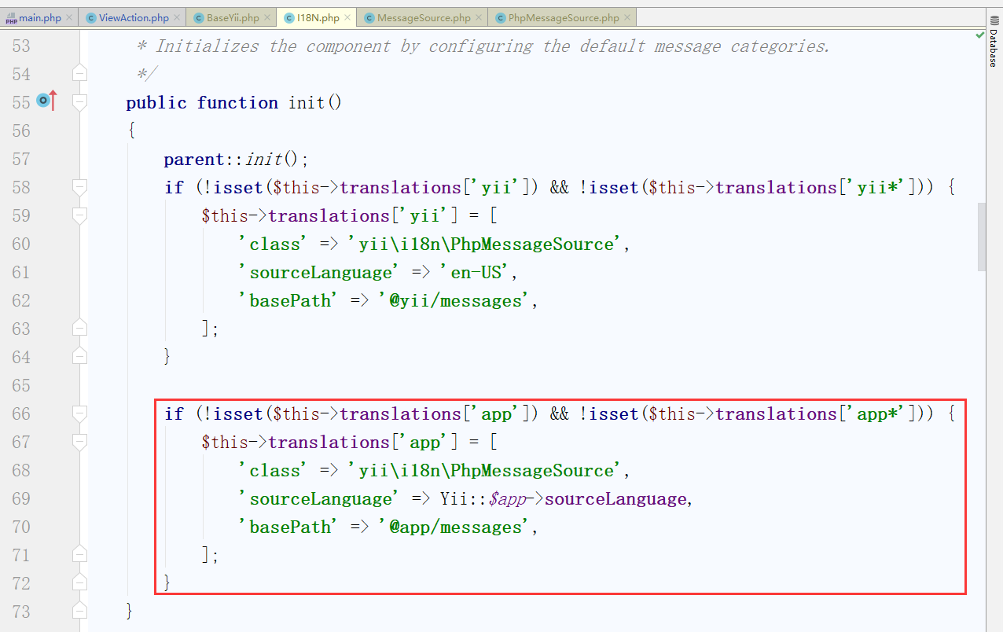
Task: Click the green inspection checkmark indicator
Action: point(979,35)
